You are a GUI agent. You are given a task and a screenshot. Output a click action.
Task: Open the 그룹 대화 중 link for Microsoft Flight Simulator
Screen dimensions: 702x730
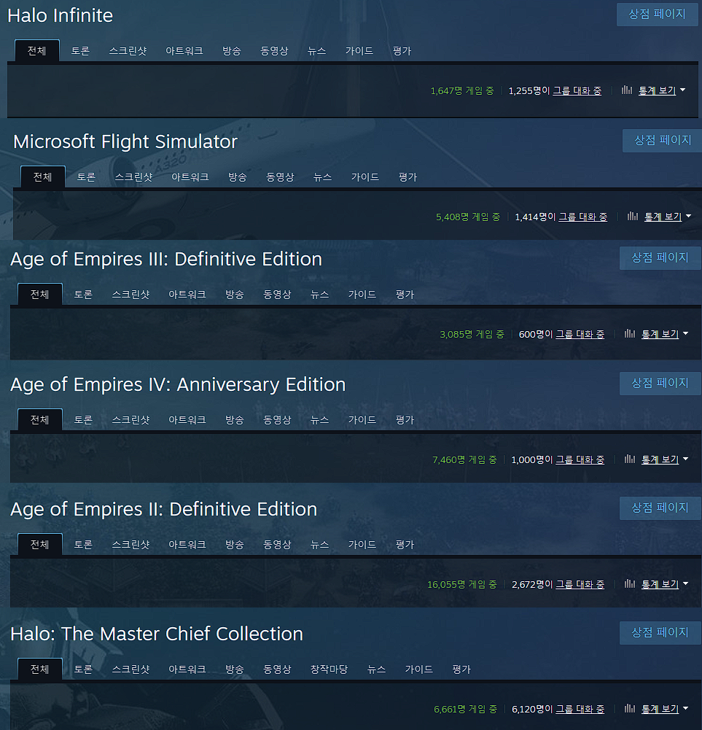[583, 217]
